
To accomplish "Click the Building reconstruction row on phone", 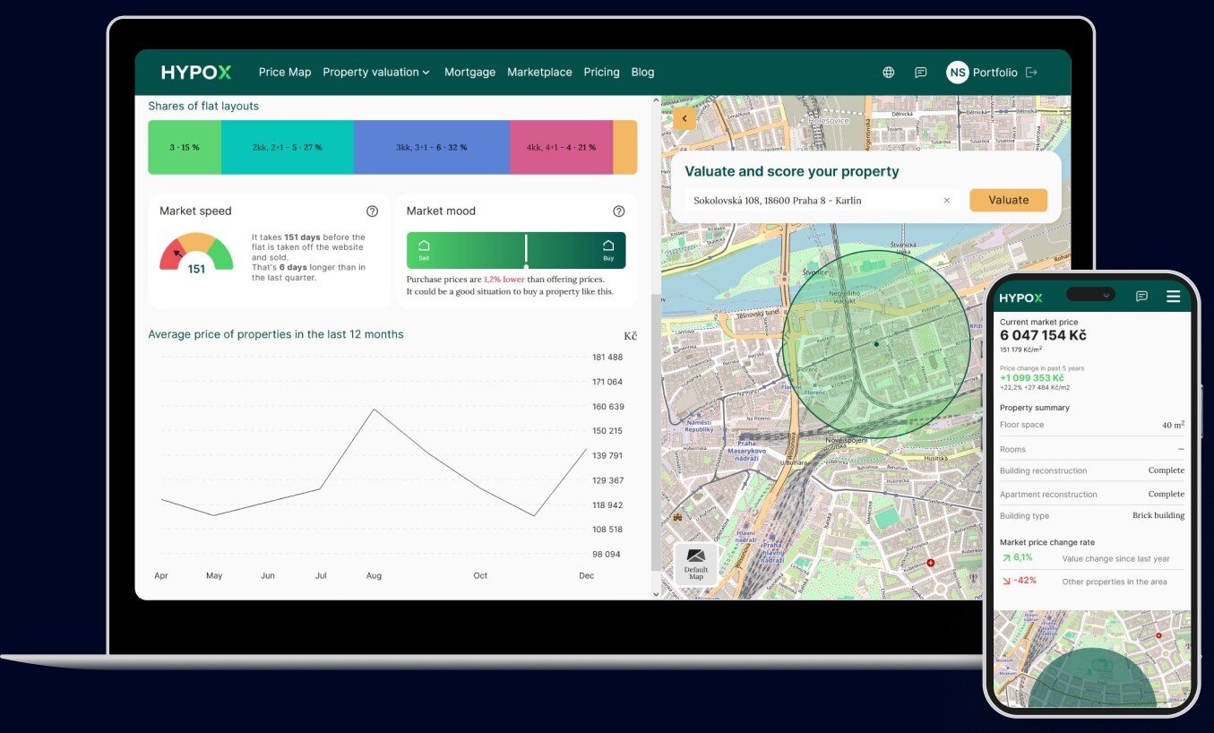I will 1092,471.
